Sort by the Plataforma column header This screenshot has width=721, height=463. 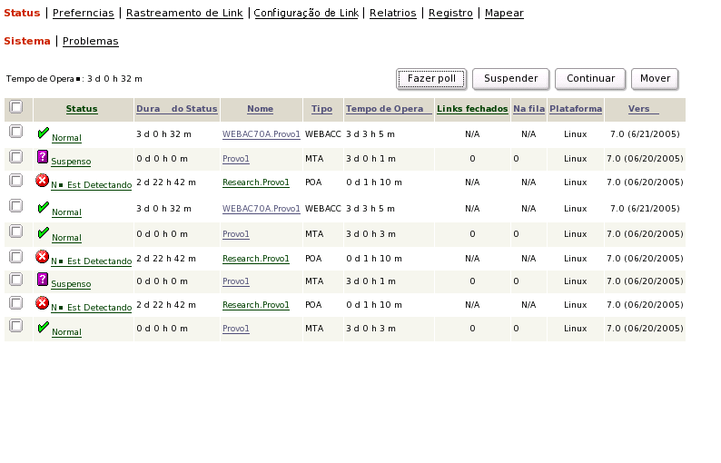tap(576, 109)
